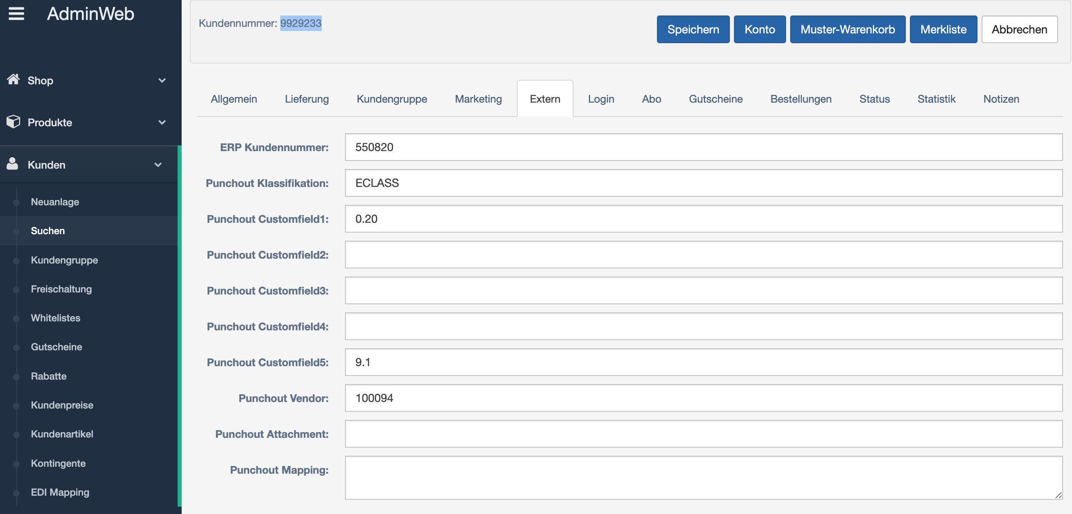Focus the Punchout Customfield2 field
This screenshot has width=1072, height=514.
click(x=703, y=254)
